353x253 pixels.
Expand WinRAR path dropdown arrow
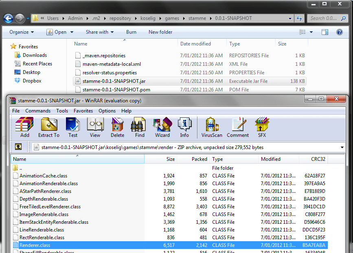tap(342, 147)
